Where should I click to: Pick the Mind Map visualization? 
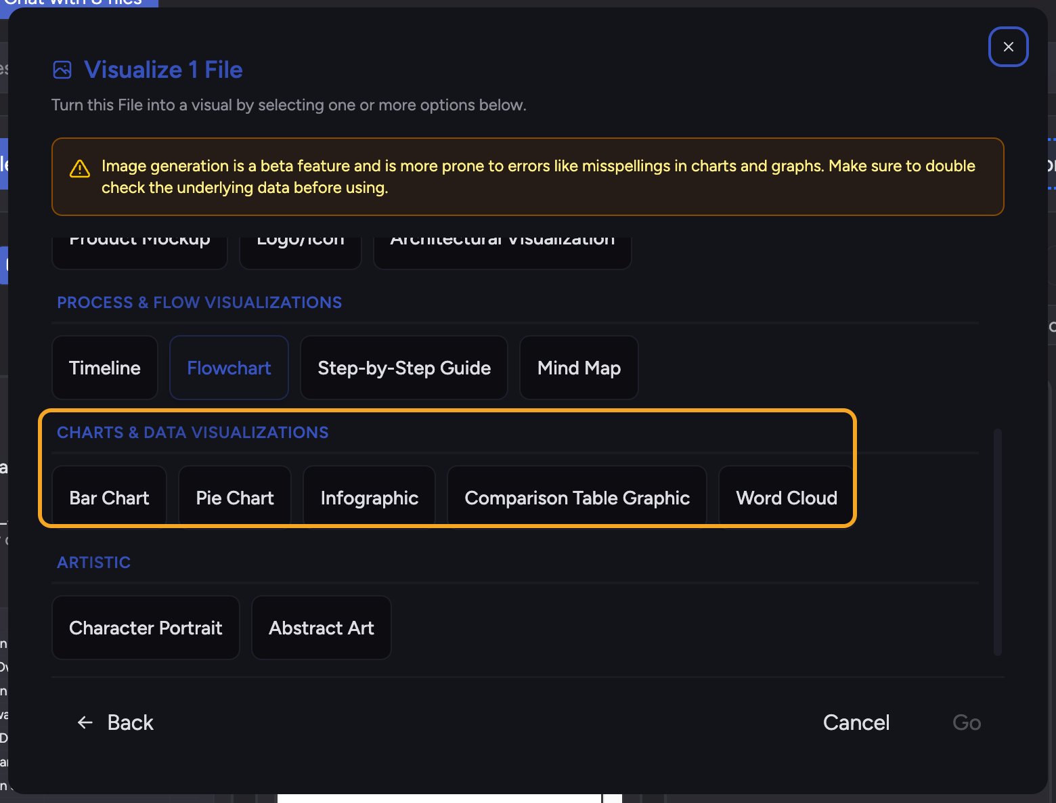coord(579,368)
